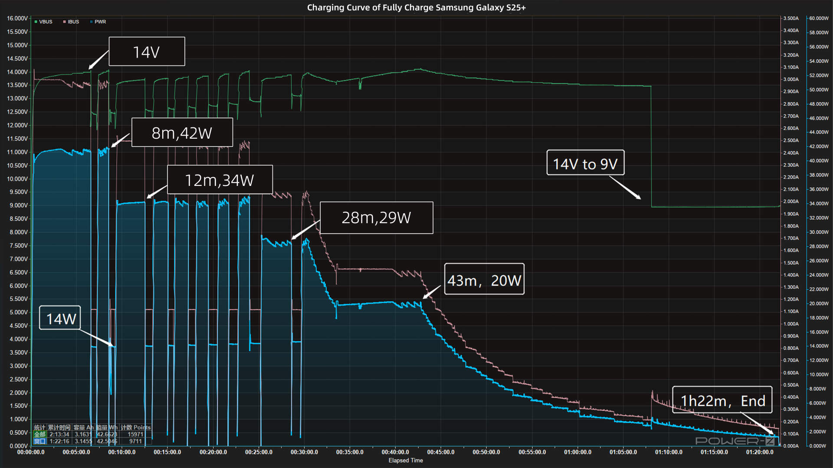
Task: Click the 计数 Points column header
Action: click(136, 427)
